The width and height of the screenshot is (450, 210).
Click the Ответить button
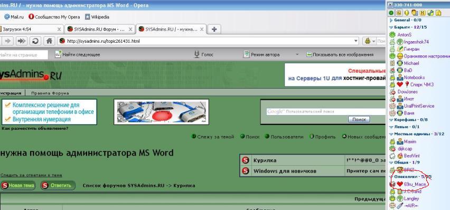pos(58,185)
